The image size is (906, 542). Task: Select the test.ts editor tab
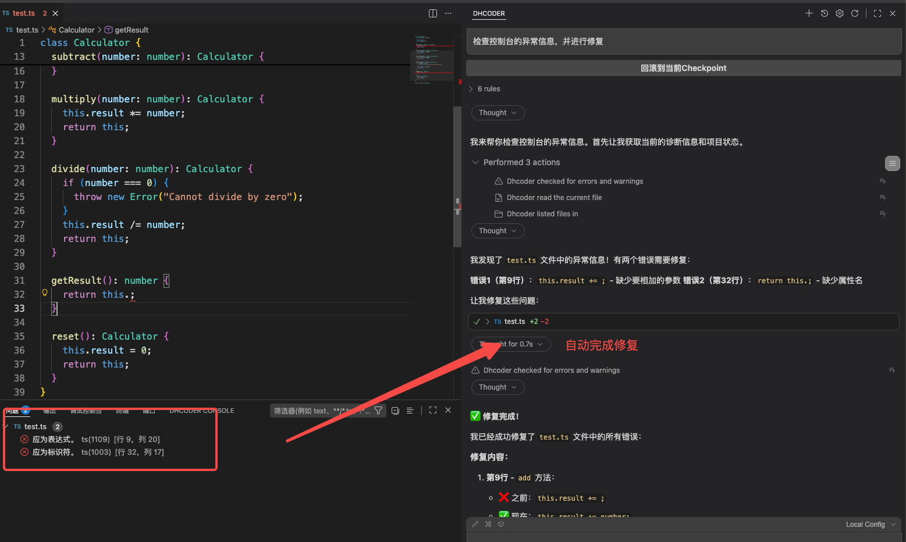pos(23,13)
